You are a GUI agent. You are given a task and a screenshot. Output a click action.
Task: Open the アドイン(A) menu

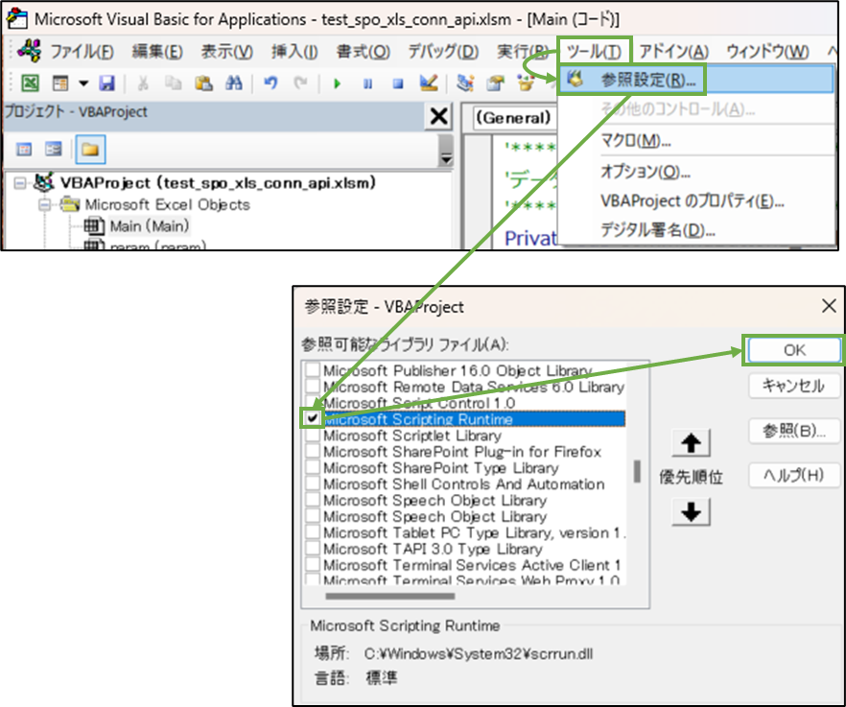pyautogui.click(x=674, y=51)
